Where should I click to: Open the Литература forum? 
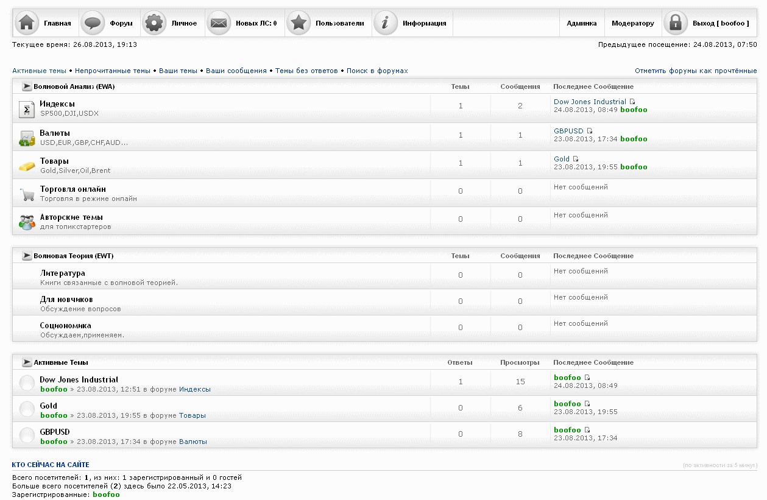click(x=62, y=273)
